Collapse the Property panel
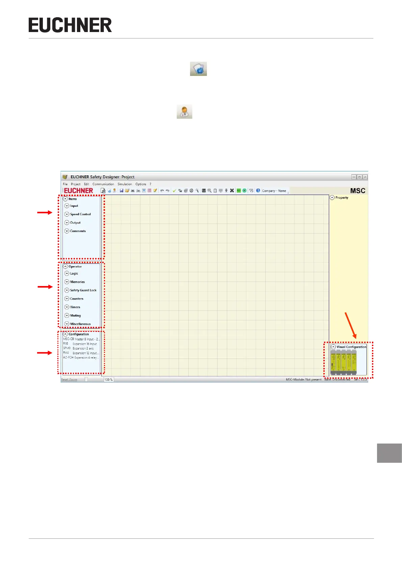Image resolution: width=402 pixels, height=568 pixels. point(332,198)
